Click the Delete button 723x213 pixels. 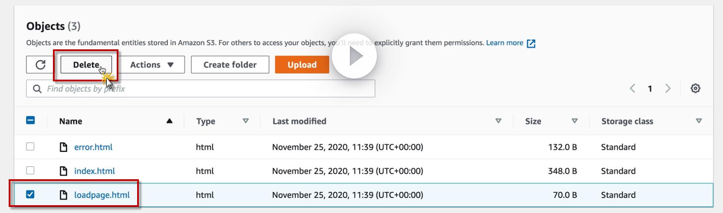pyautogui.click(x=86, y=65)
